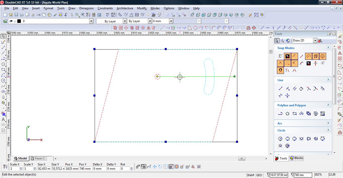Open the Architecture menu
343x178 pixels.
pos(125,8)
